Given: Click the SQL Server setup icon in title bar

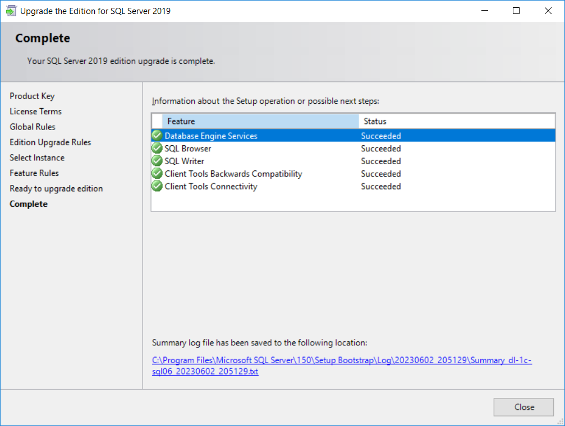Looking at the screenshot, I should coord(11,11).
